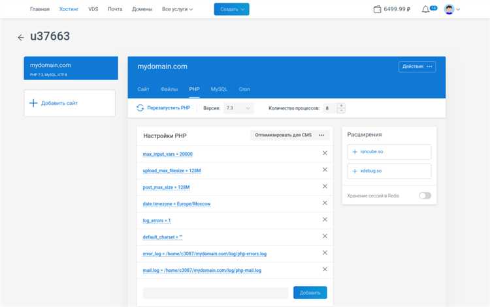Click the Добавить button
Viewport: 490px width, 307px height.
[310, 293]
